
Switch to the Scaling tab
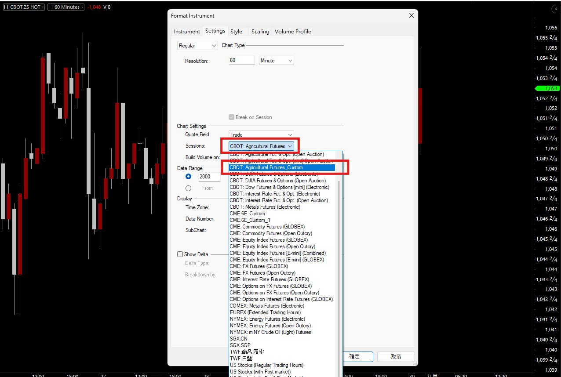[260, 31]
